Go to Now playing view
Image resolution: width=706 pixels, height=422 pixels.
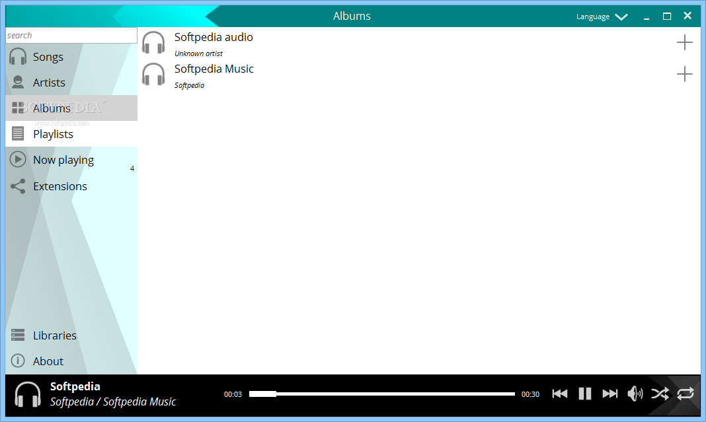point(71,160)
